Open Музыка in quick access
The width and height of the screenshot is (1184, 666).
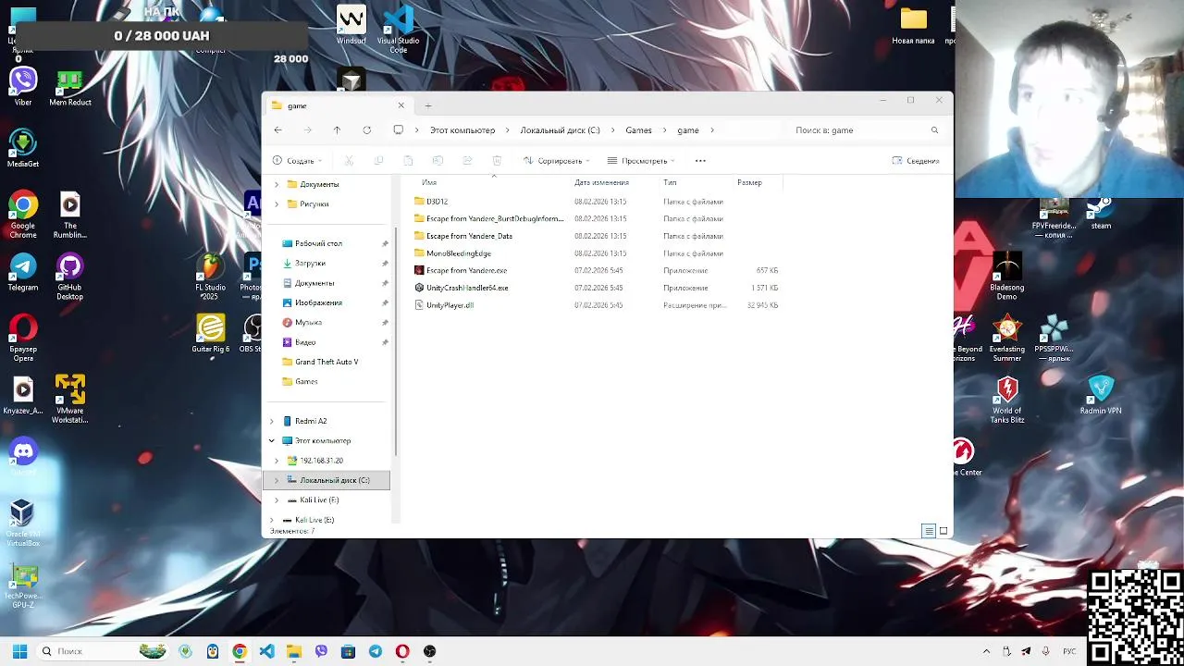click(308, 323)
